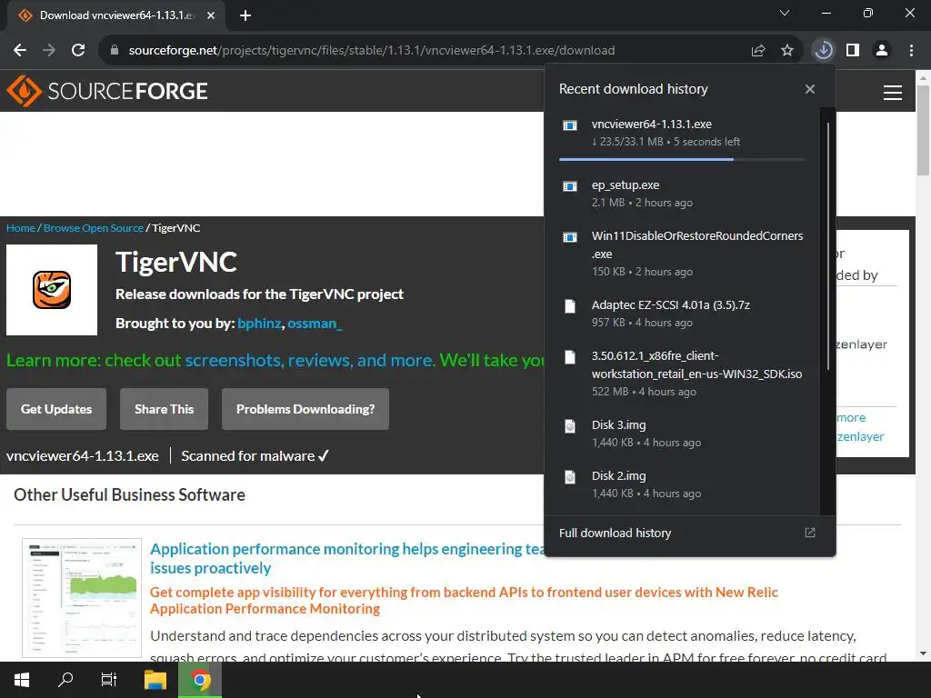Select the Disk 3.img download entry name
Screen dimensions: 931x698
[618, 425]
